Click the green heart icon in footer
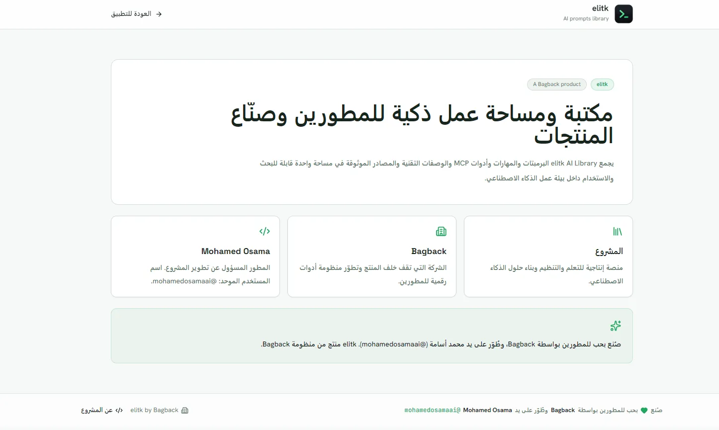 coord(644,411)
